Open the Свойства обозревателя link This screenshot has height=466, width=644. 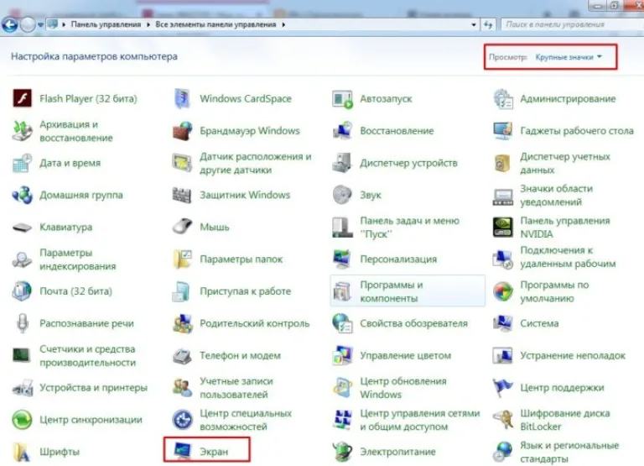413,324
